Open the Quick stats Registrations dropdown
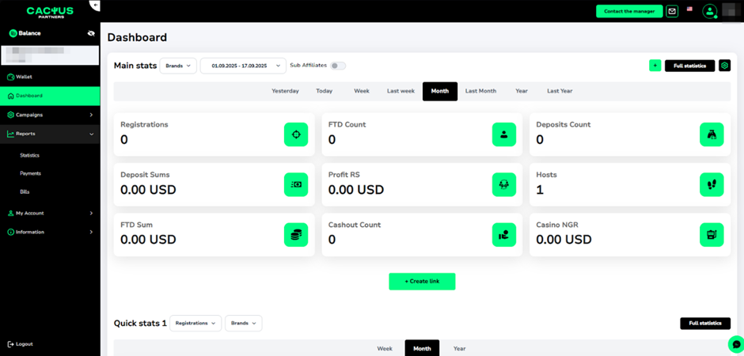Image resolution: width=744 pixels, height=356 pixels. [x=195, y=323]
